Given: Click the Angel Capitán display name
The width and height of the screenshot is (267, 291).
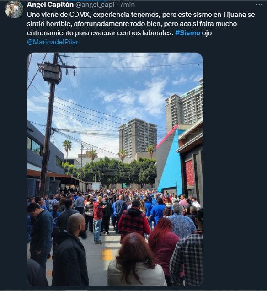Looking at the screenshot, I should coord(50,5).
